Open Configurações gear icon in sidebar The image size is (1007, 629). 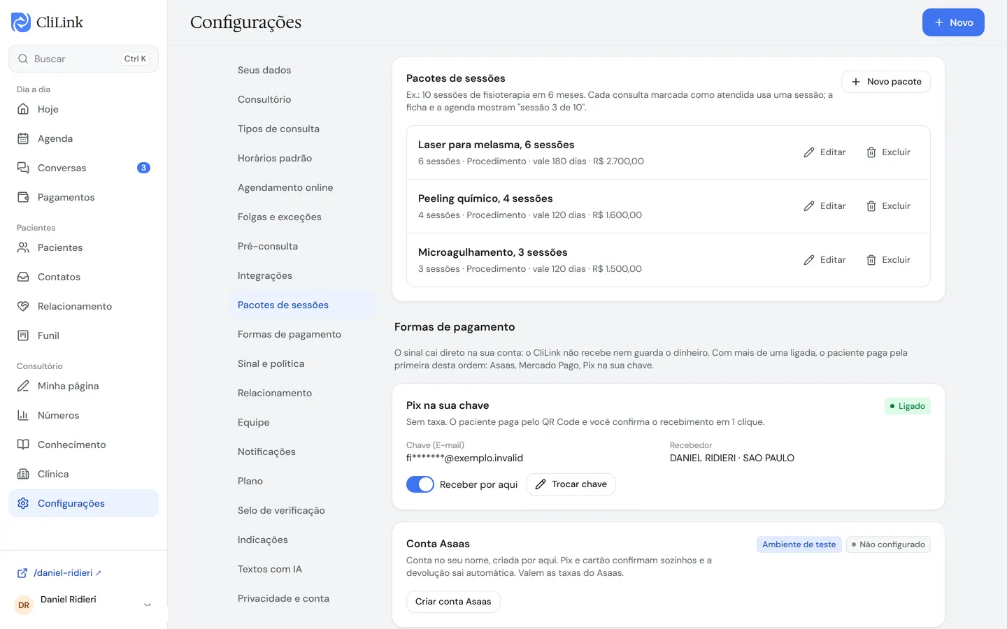click(x=23, y=503)
